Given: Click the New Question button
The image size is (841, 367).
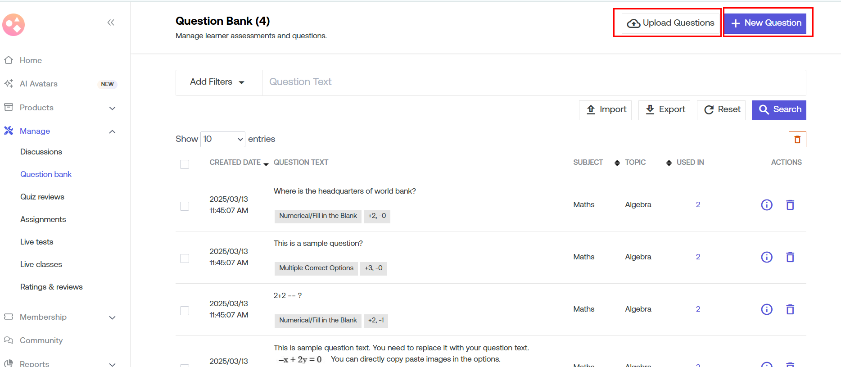Looking at the screenshot, I should [767, 23].
